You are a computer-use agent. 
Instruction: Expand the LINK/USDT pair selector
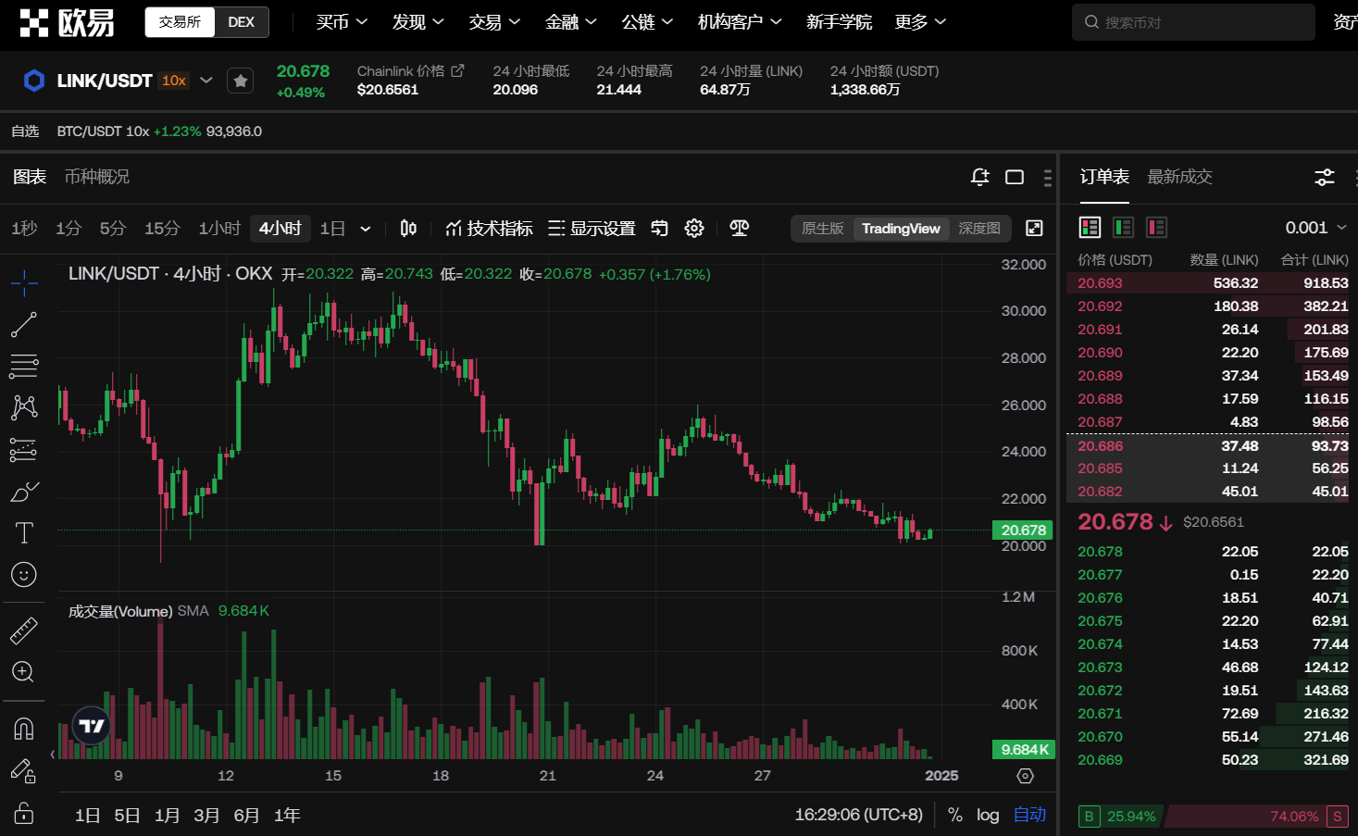tap(206, 81)
